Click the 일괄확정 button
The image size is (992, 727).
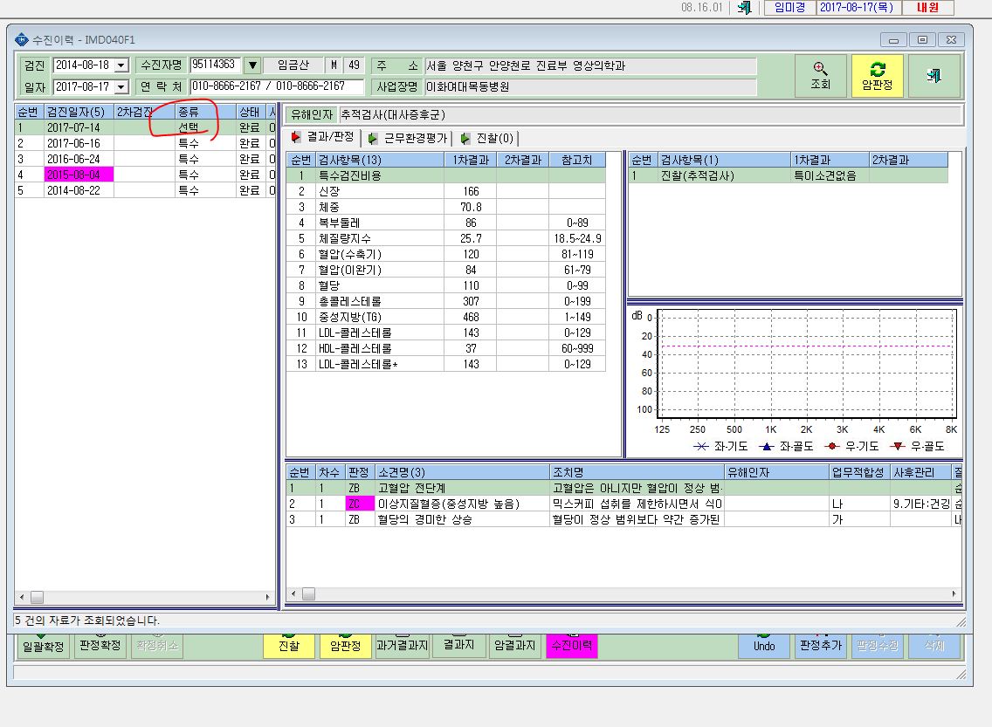43,646
